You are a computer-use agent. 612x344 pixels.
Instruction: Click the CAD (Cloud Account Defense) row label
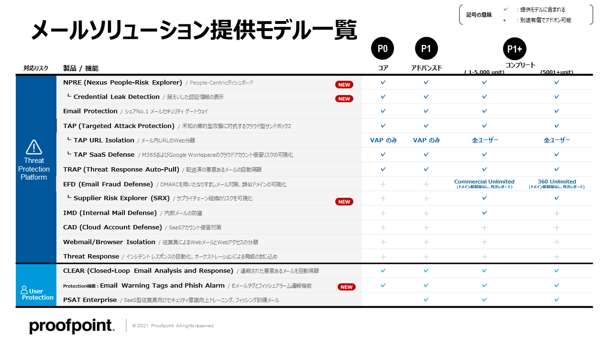coord(112,227)
